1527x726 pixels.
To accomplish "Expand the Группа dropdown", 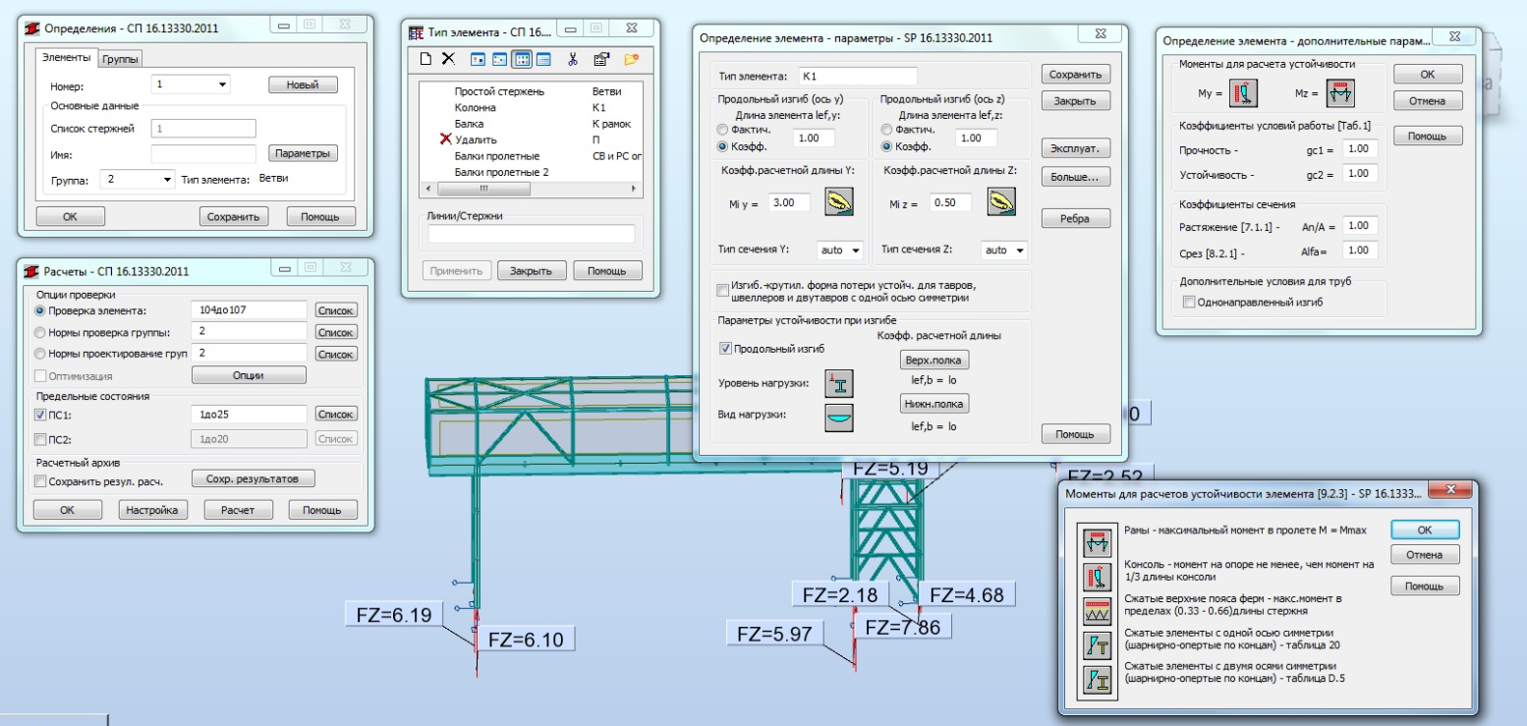I will [x=166, y=180].
